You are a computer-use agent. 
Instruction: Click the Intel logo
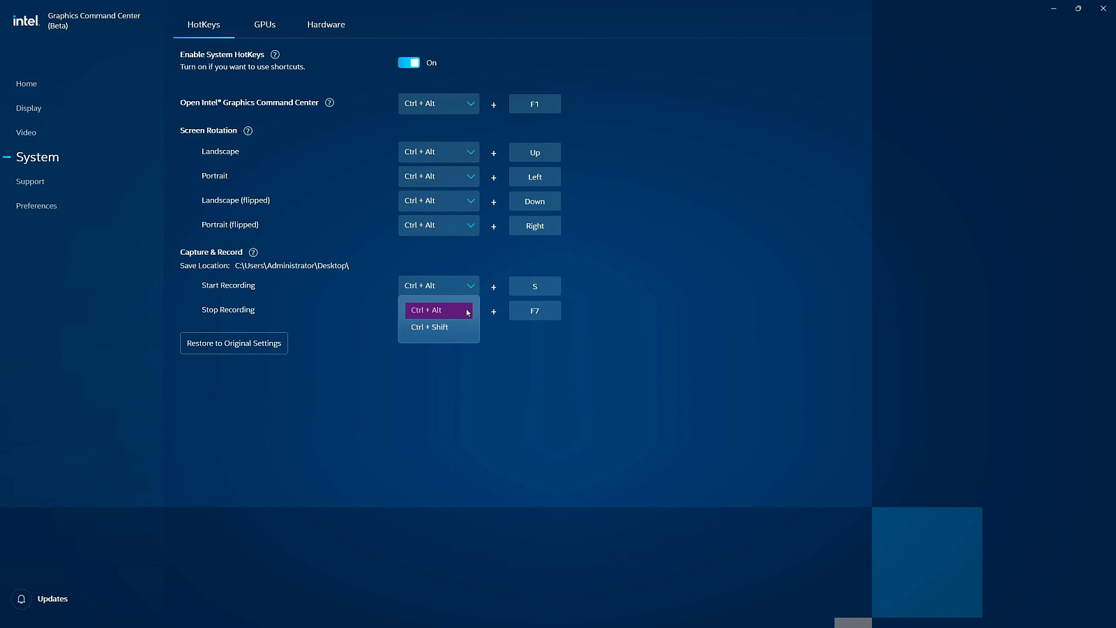[x=26, y=21]
